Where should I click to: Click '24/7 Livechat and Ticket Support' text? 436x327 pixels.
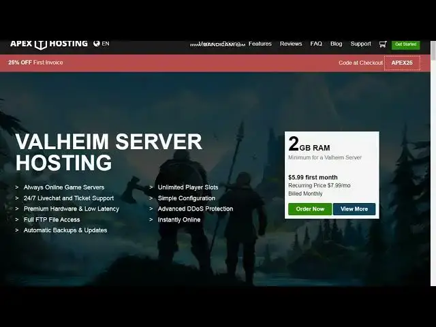[x=69, y=198]
